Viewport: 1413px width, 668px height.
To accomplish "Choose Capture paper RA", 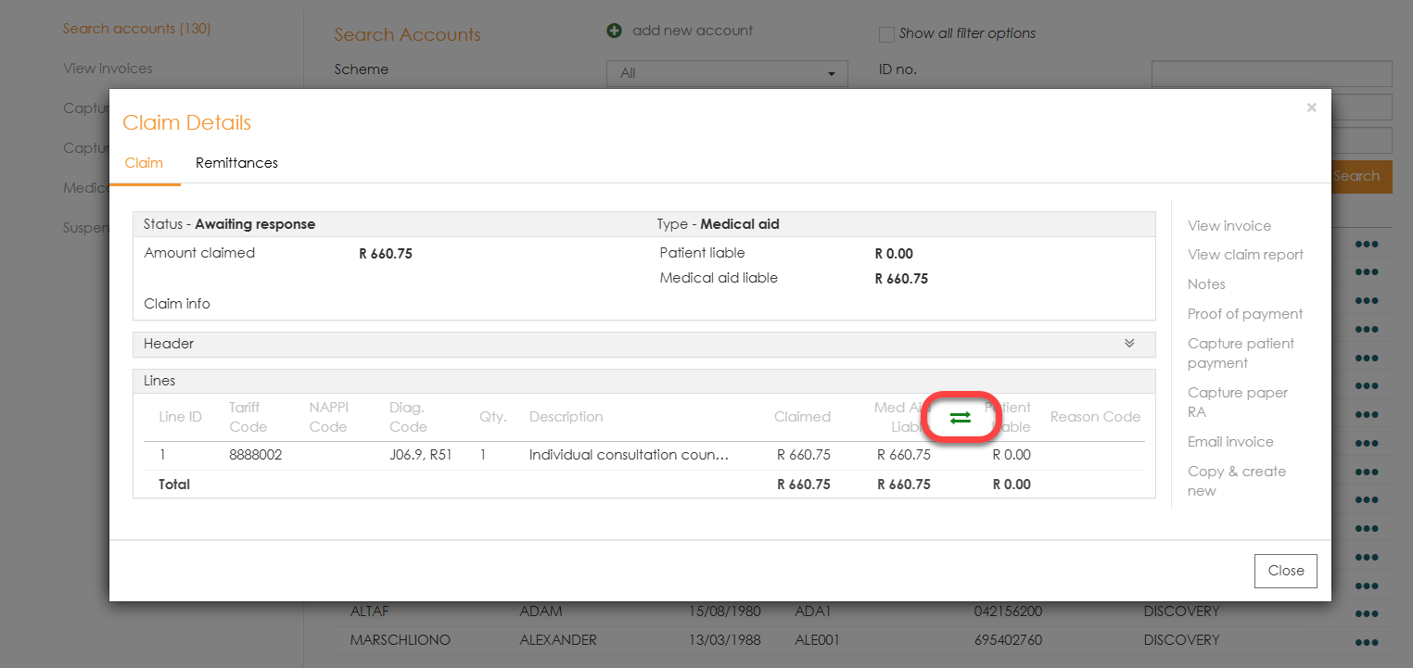I will 1237,402.
